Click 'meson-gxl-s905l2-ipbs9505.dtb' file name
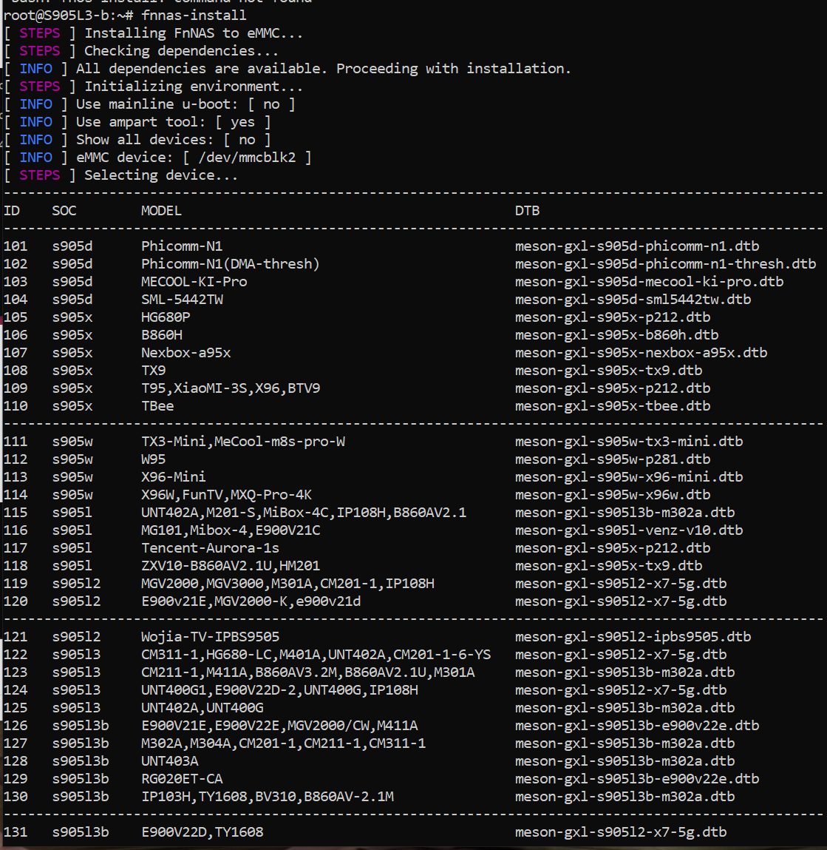 click(x=633, y=637)
